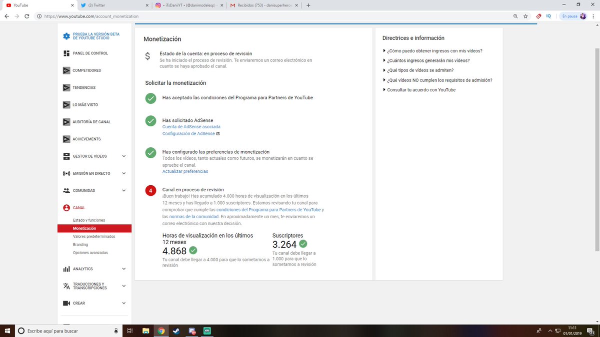Viewport: 600px width, 337px height.
Task: Click the zoom magnifier icon in address bar
Action: click(515, 16)
